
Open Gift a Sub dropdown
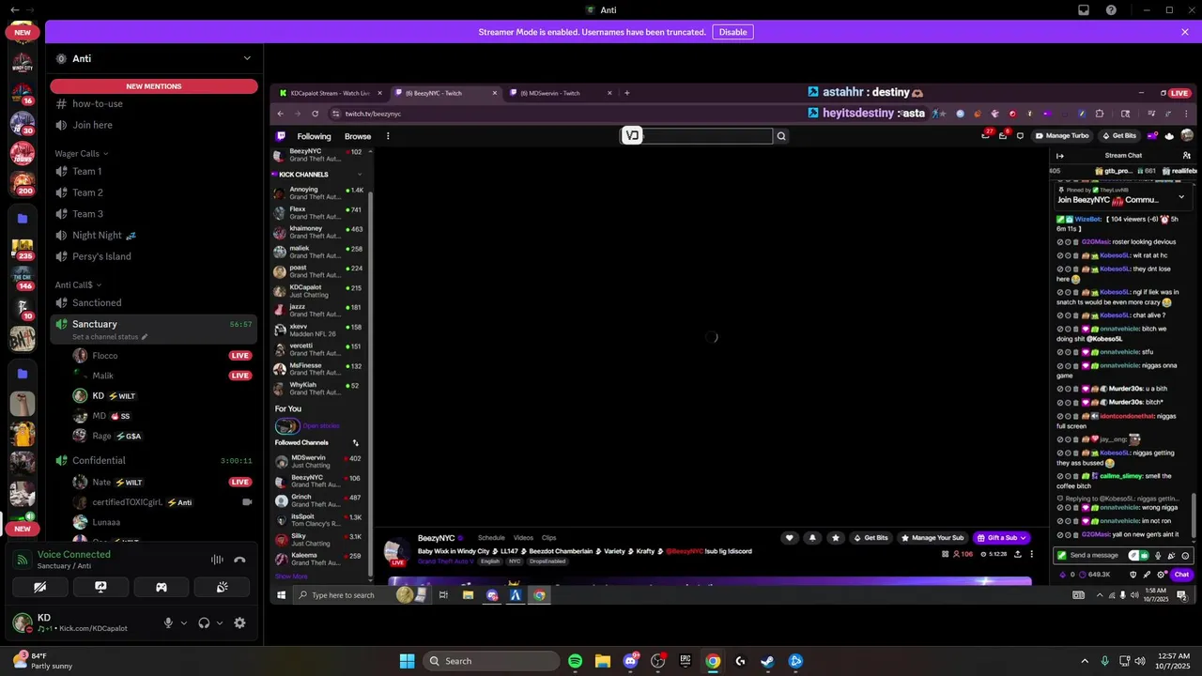(x=1002, y=538)
